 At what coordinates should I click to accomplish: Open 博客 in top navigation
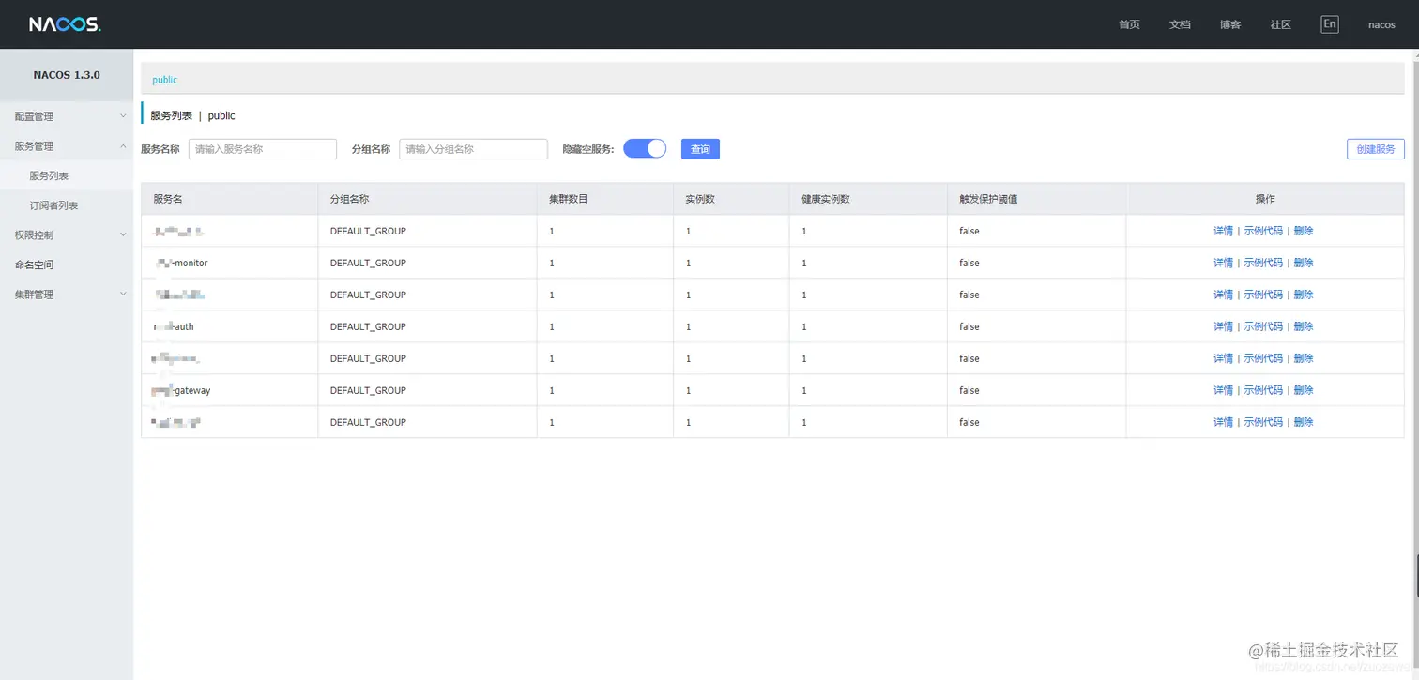pyautogui.click(x=1230, y=24)
